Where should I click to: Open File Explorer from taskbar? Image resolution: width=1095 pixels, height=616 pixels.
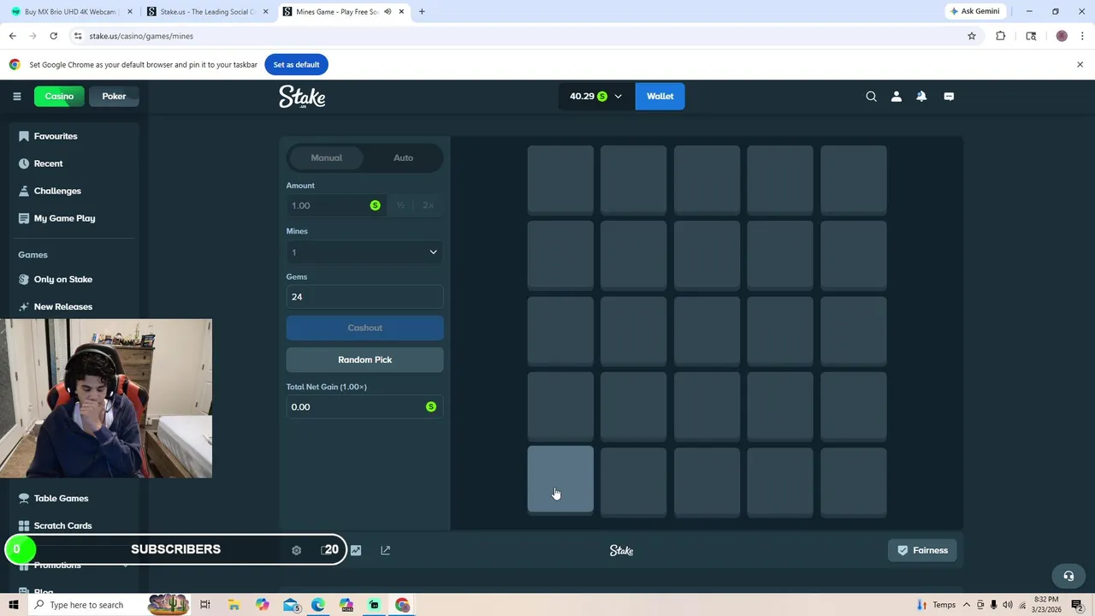coord(234,605)
